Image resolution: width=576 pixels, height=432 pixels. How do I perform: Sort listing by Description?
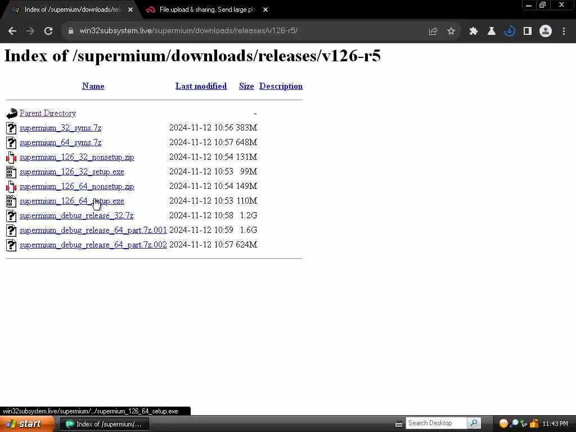point(281,86)
